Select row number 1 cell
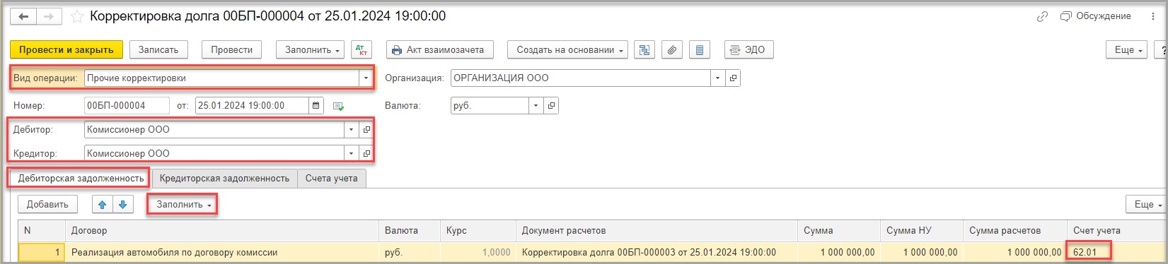The image size is (1168, 264). coord(42,253)
